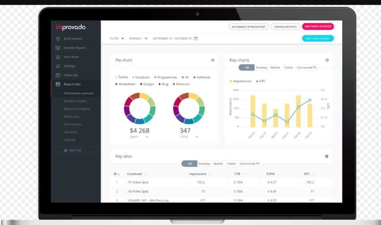The image size is (381, 225).
Task: Select Connected TV segment in Key charts
Action: [306, 67]
